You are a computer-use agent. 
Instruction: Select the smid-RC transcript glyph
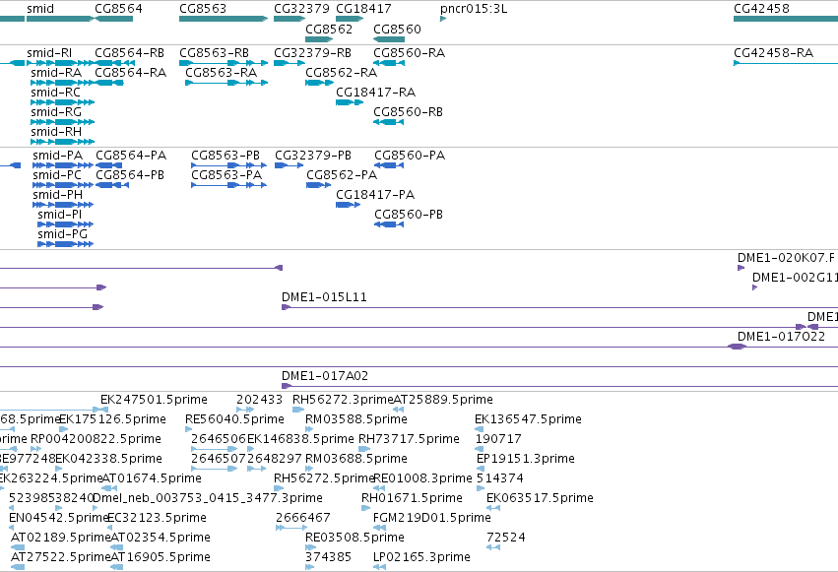[x=62, y=102]
